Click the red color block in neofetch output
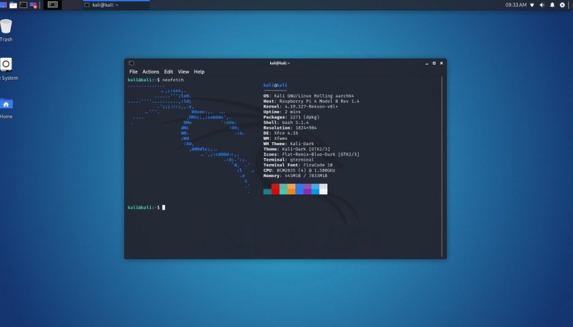 (x=276, y=189)
